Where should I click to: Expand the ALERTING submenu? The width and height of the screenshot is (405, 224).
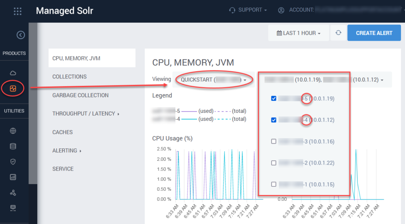click(67, 151)
